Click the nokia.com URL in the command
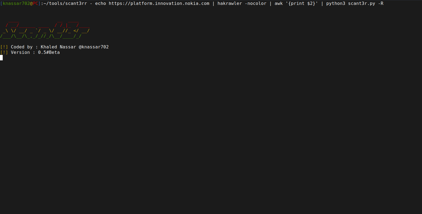Image resolution: width=422 pixels, height=214 pixels. (159, 4)
